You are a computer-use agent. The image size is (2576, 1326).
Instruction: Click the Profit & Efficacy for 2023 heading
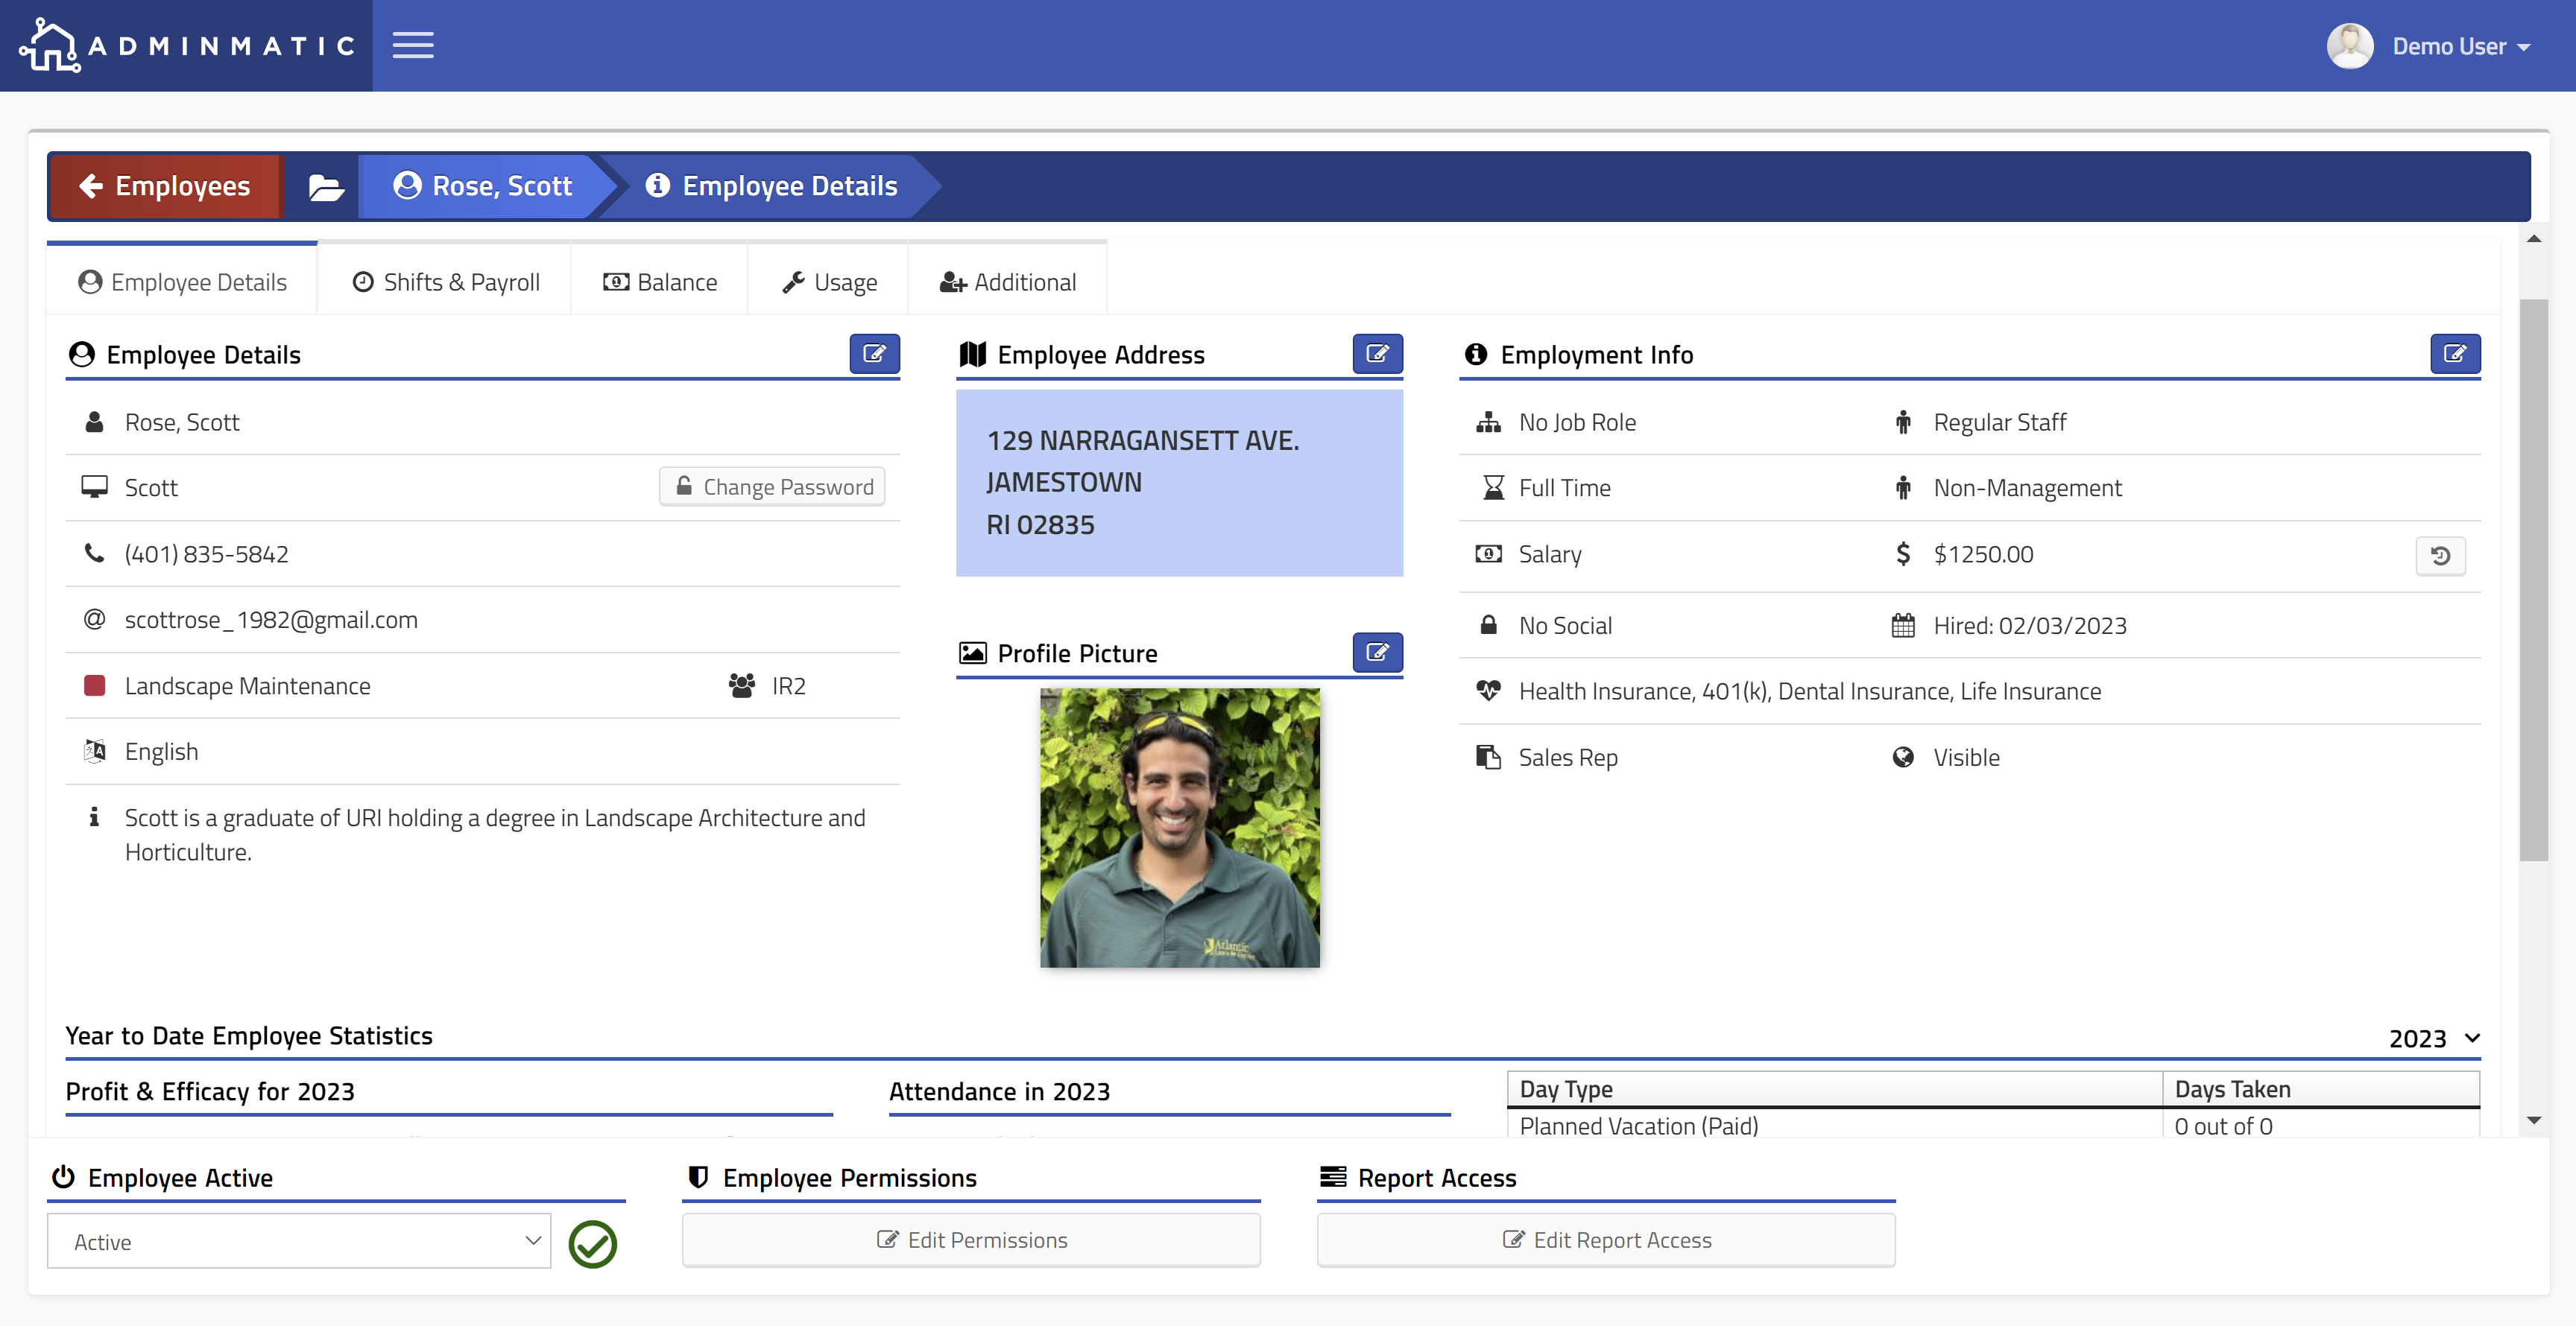coord(210,1091)
